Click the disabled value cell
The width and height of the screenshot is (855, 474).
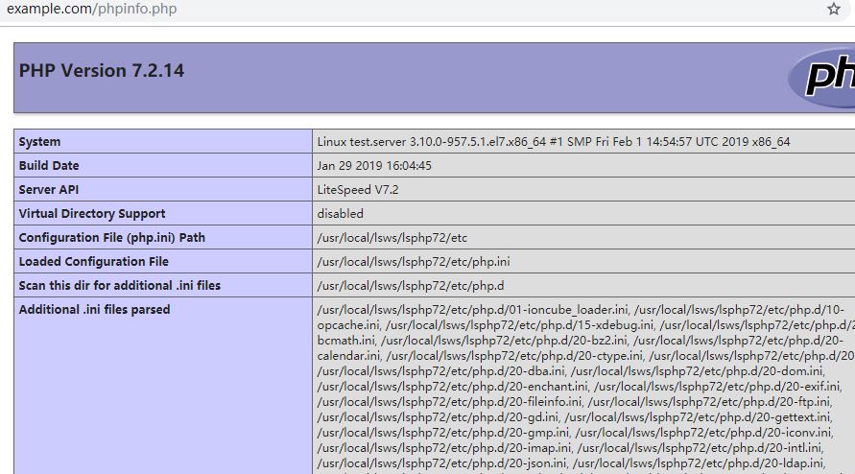341,214
